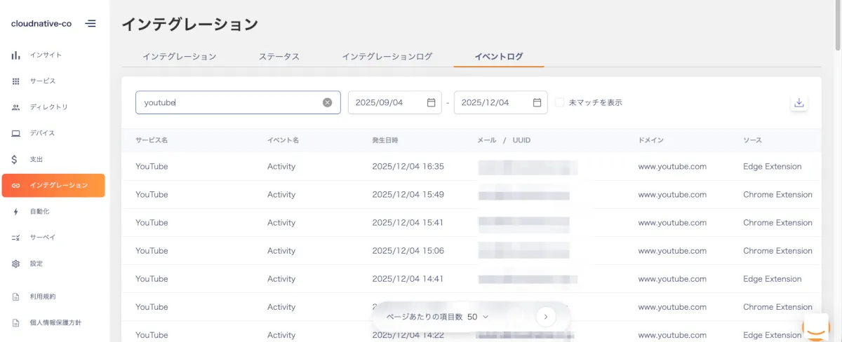Viewport: 842px width, 342px height.
Task: Click the 発生日時 column header
Action: tap(385, 140)
